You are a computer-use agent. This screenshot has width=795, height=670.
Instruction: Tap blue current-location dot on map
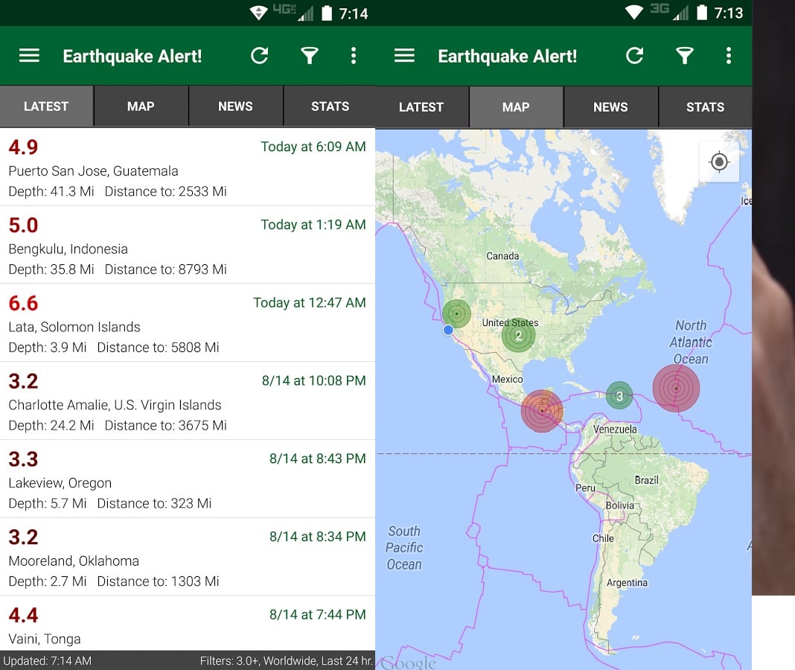(448, 331)
